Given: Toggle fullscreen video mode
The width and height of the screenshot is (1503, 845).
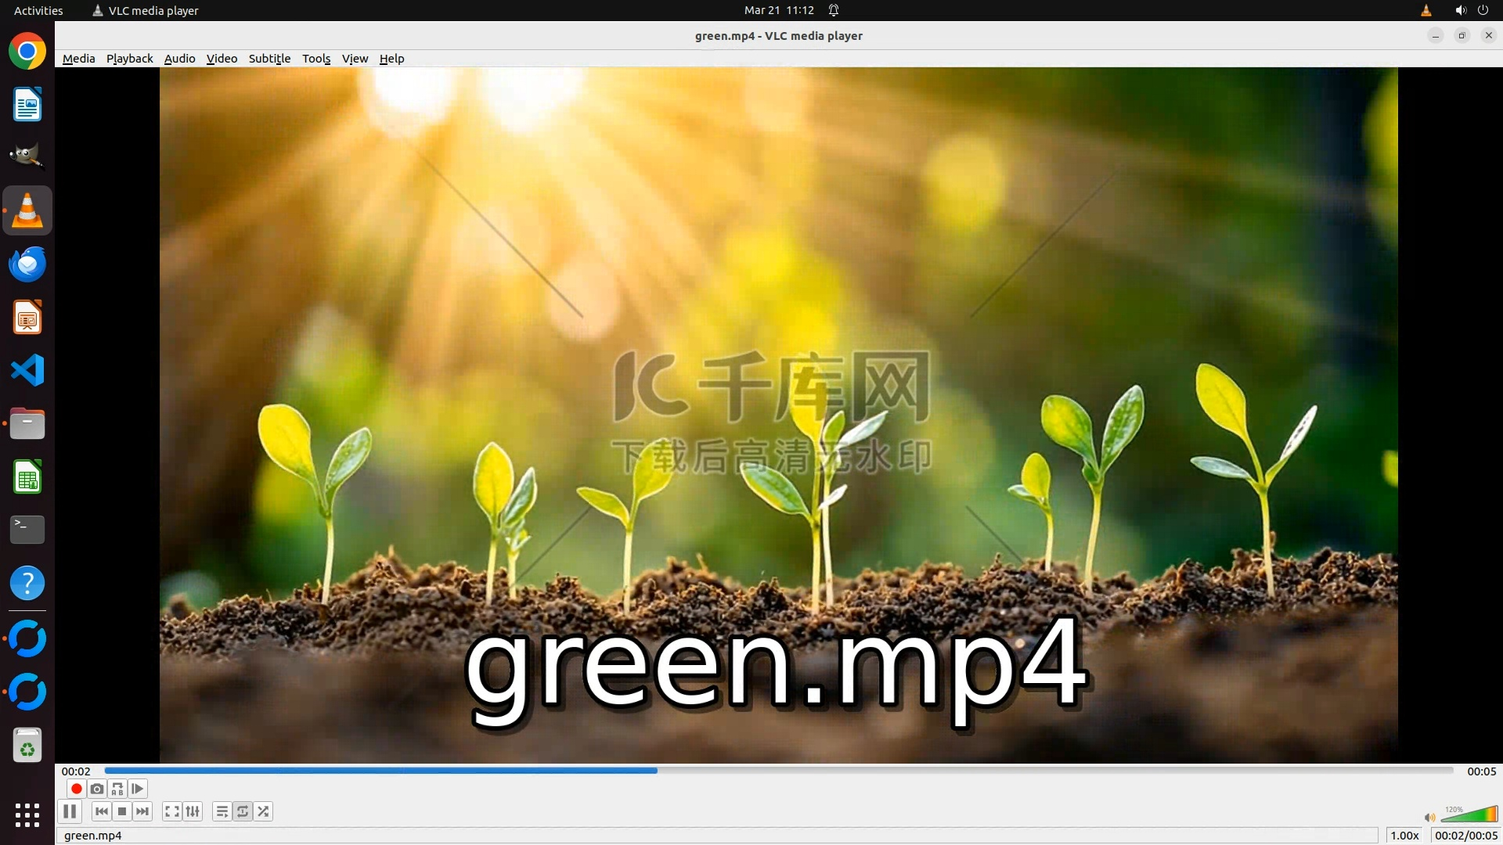Looking at the screenshot, I should 172,811.
